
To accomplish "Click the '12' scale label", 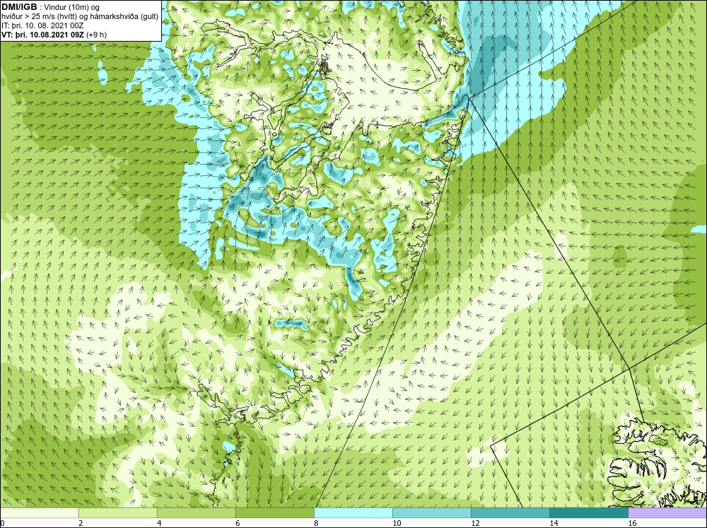I will pos(475,523).
